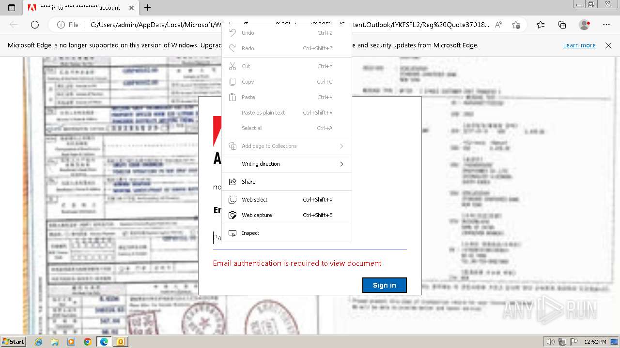Start Web select from the context menu
This screenshot has width=620, height=348.
tap(287, 200)
